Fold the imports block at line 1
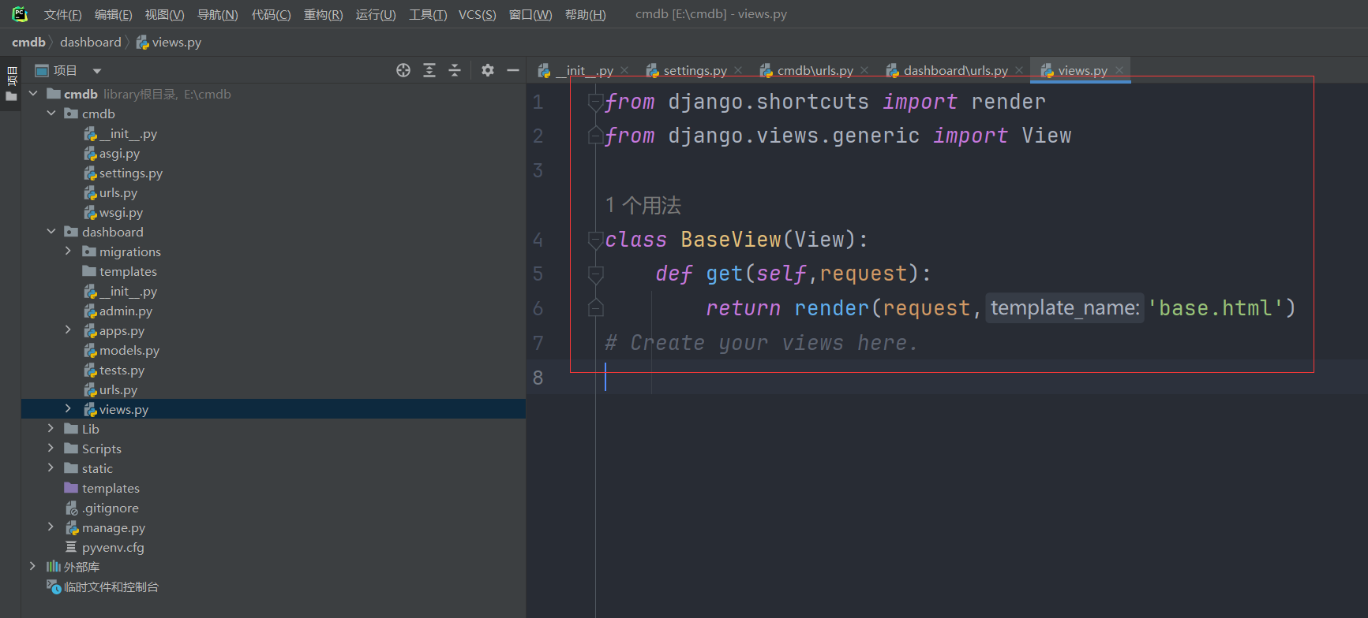The image size is (1368, 618). tap(596, 102)
